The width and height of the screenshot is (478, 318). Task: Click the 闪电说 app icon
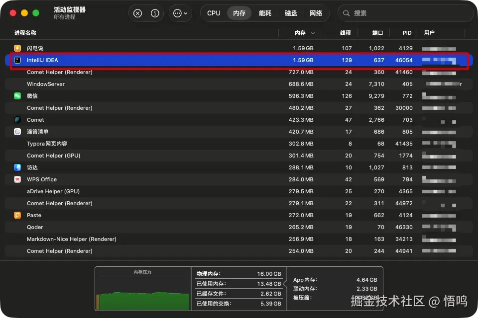point(17,48)
